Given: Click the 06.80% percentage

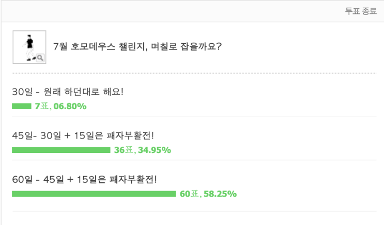Looking at the screenshot, I should (x=70, y=107).
